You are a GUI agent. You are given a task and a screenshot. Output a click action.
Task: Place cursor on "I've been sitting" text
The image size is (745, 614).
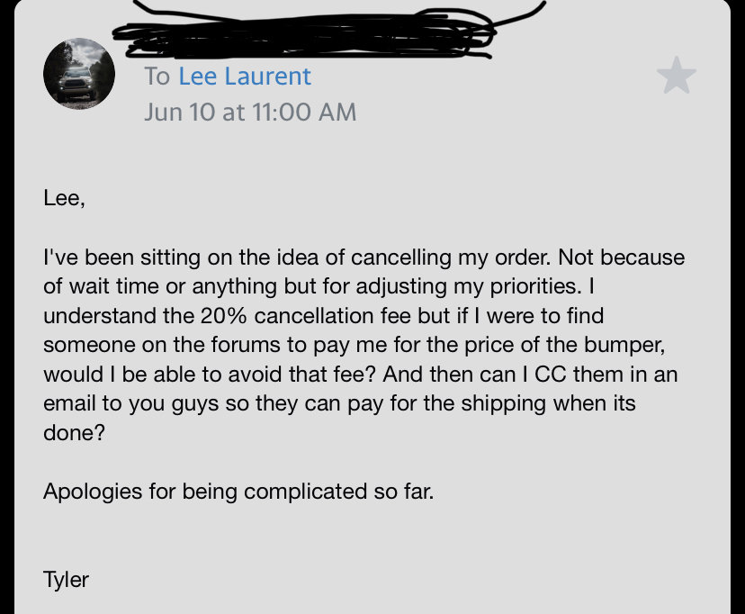click(x=122, y=257)
